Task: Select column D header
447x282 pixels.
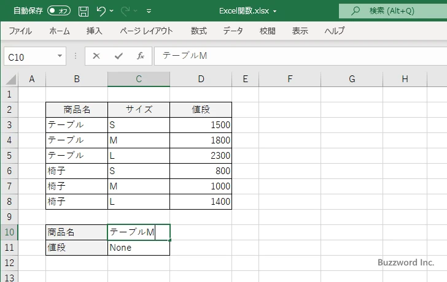Action: [x=201, y=79]
